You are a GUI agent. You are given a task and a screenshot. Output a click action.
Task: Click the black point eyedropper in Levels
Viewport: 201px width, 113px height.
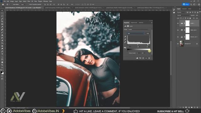125,36
